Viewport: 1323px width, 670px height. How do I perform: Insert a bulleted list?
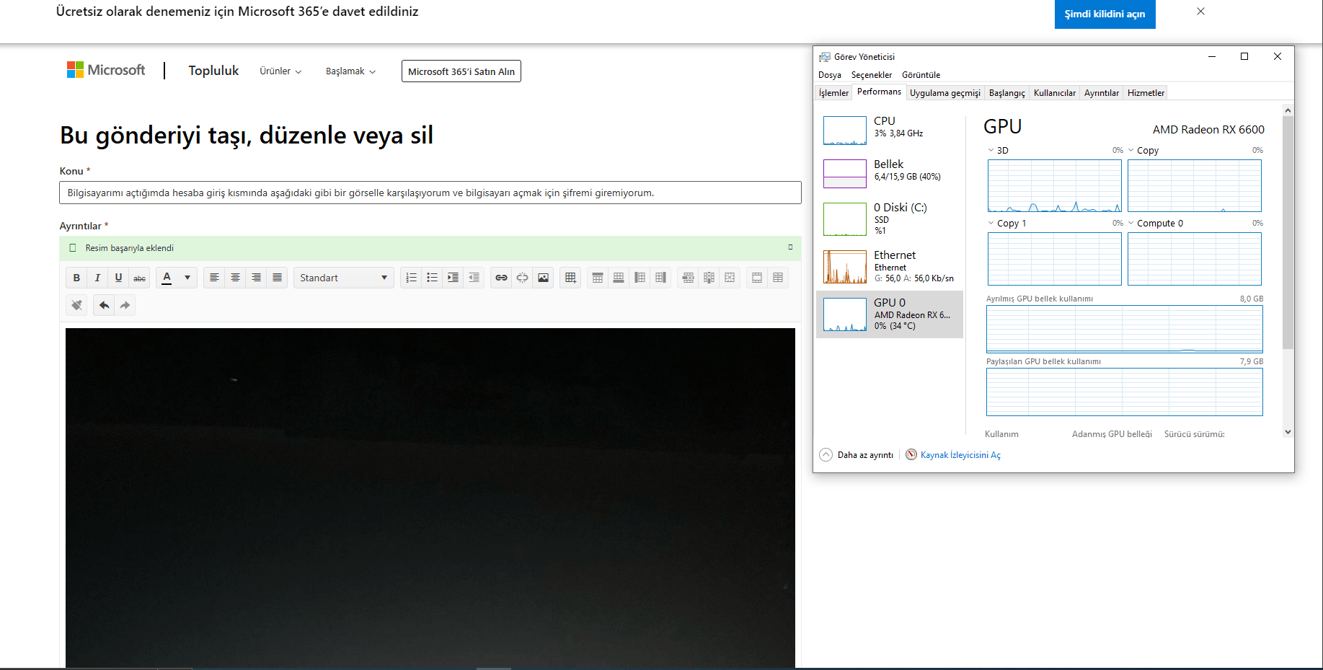click(432, 278)
